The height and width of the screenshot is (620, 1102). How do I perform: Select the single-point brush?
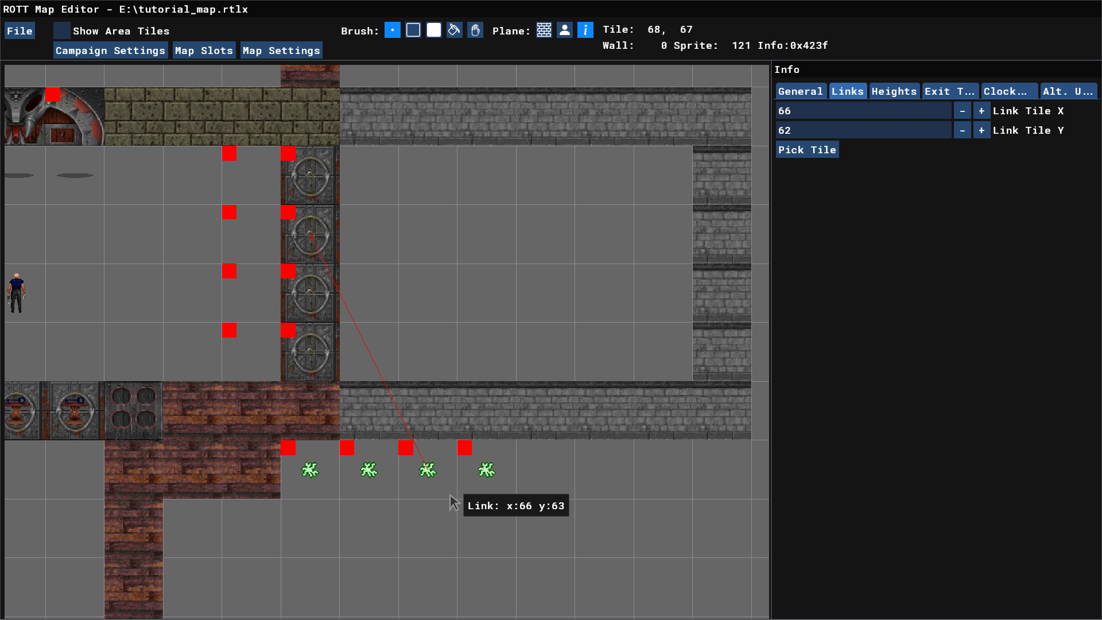point(393,30)
